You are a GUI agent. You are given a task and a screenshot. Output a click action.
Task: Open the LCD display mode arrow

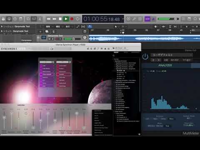click(x=123, y=19)
